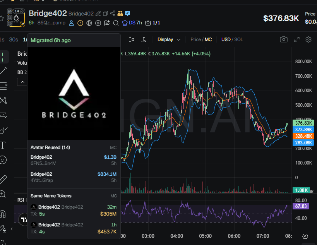Open the time axis settings icon

click(x=305, y=236)
